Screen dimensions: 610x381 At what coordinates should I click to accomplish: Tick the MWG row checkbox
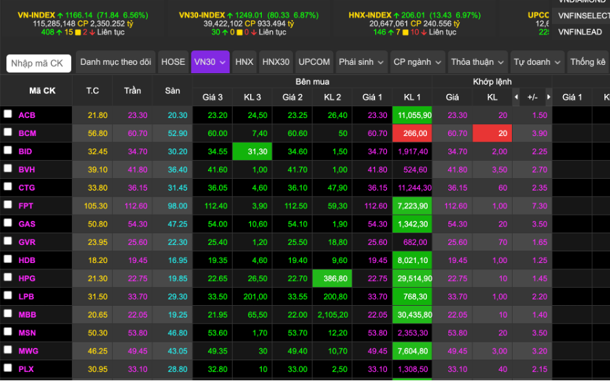8,350
